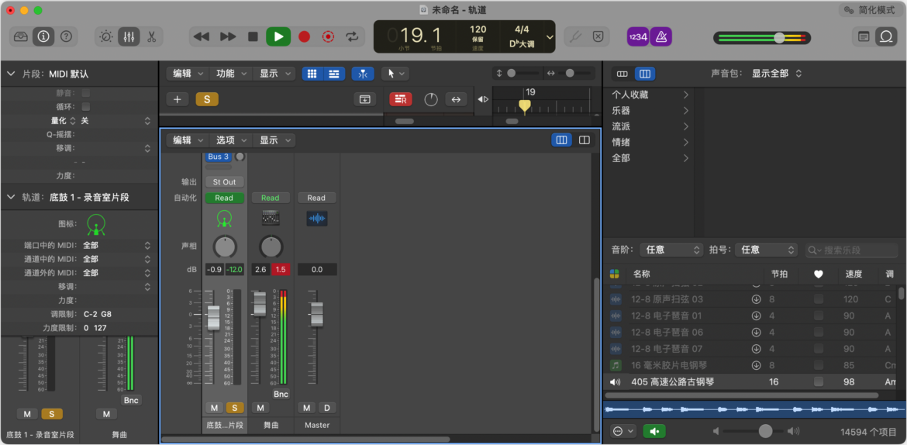The width and height of the screenshot is (907, 445).
Task: Toggle Dim D on Master strip
Action: tap(327, 408)
